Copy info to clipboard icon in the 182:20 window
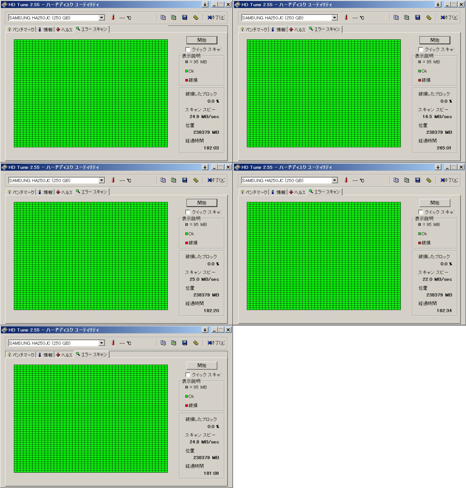The width and height of the screenshot is (466, 488). [x=163, y=180]
